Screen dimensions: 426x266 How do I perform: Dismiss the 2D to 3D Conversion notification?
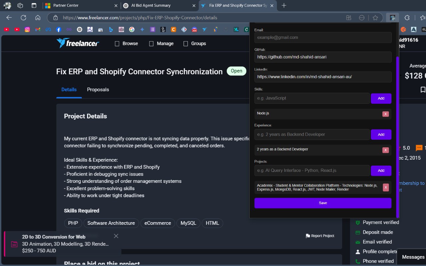116,236
